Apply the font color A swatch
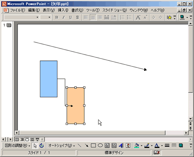 pyautogui.click(x=157, y=145)
